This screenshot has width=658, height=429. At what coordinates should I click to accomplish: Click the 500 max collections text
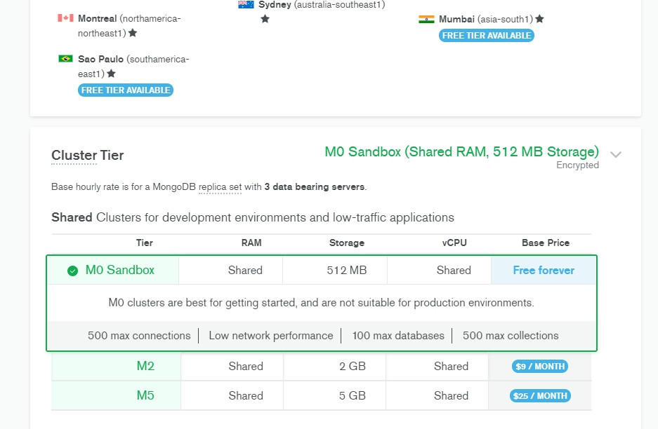point(511,336)
